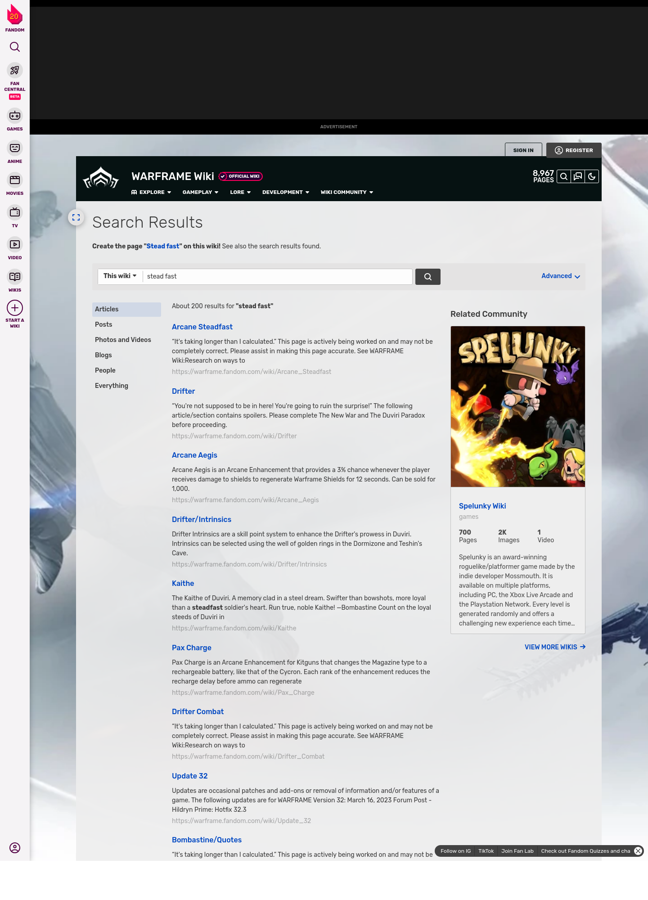Expand the Development dropdown menu
648x900 pixels.
pos(286,192)
